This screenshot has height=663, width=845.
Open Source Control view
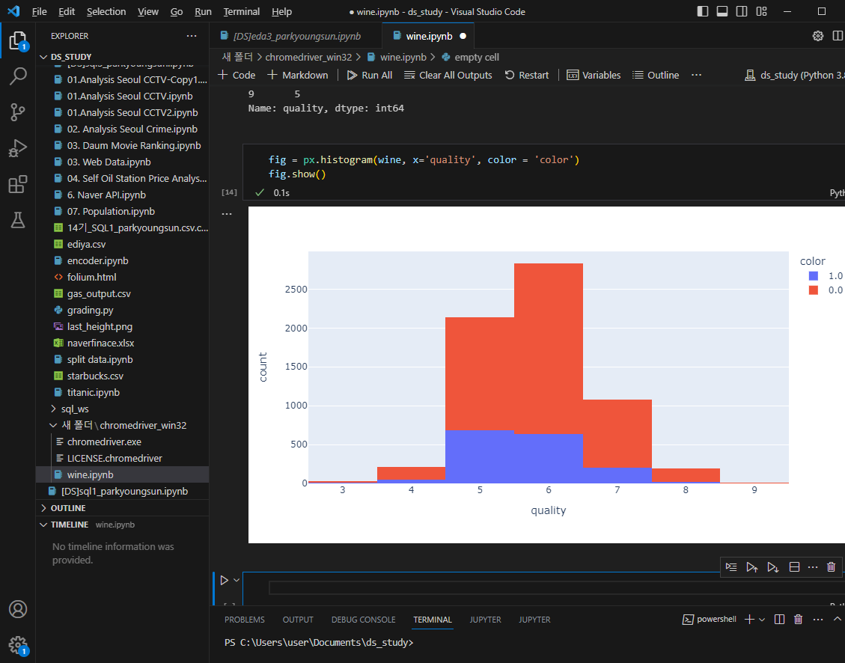click(18, 112)
